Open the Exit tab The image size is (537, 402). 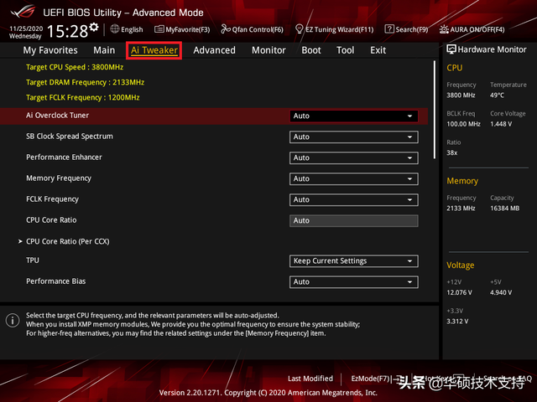coord(378,50)
